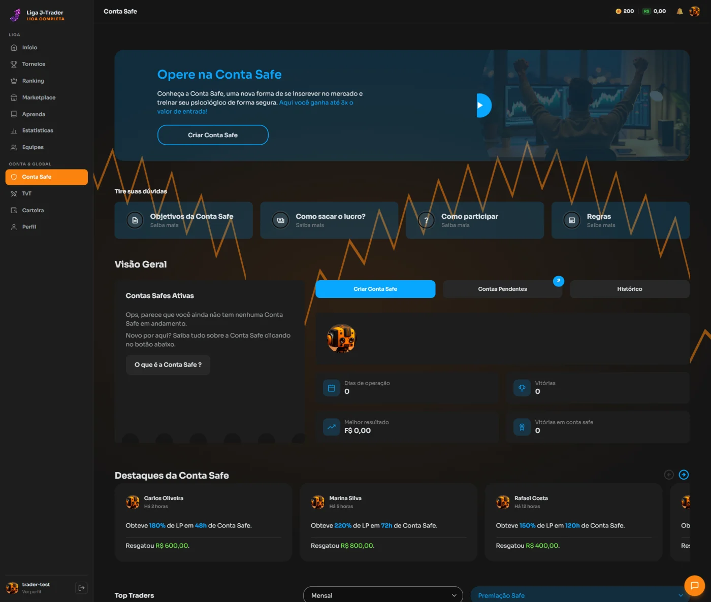Switch to the Histórico tab
The width and height of the screenshot is (711, 602).
[x=630, y=289]
